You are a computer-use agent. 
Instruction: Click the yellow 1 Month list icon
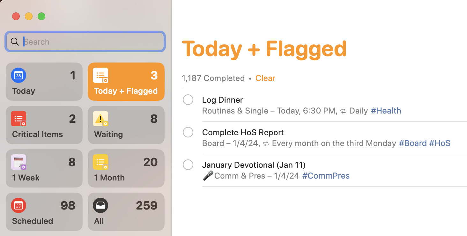101,162
